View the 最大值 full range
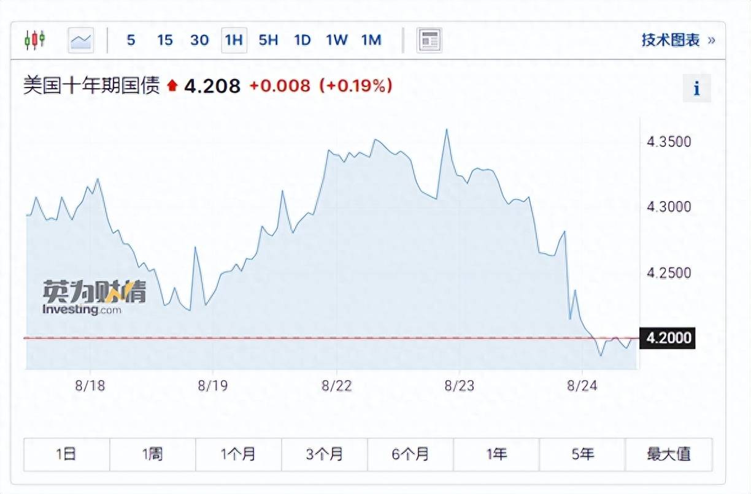Image resolution: width=751 pixels, height=494 pixels. click(x=669, y=454)
